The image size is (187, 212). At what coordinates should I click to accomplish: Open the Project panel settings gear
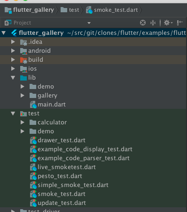coord(168,23)
